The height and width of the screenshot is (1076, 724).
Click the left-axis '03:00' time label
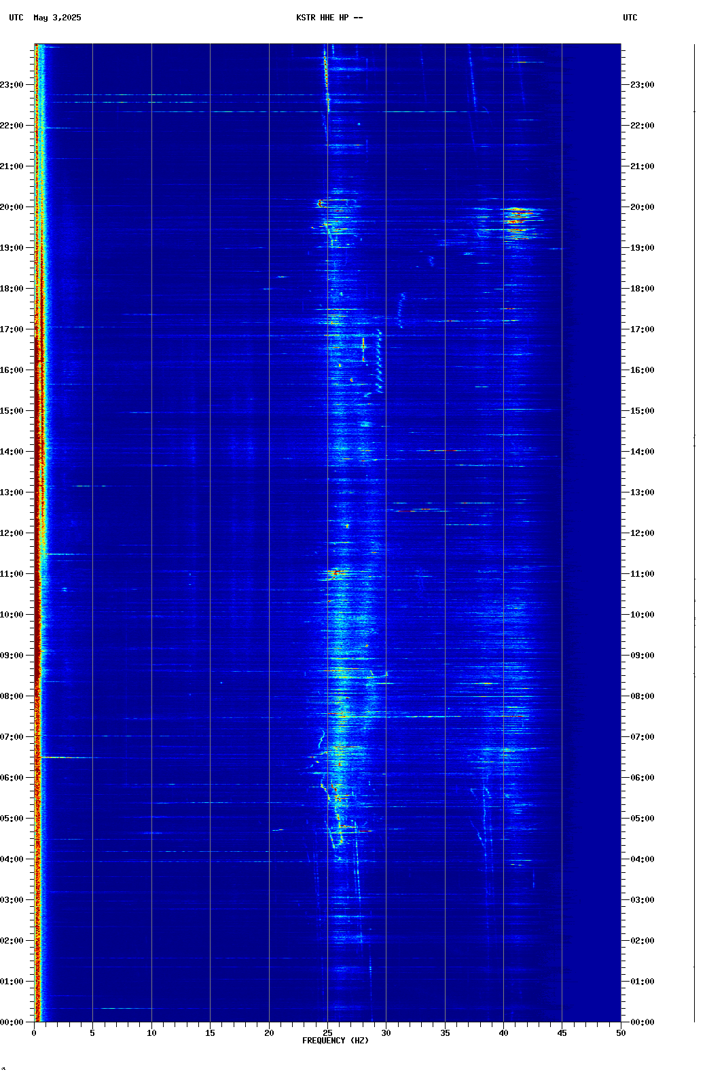[x=12, y=900]
